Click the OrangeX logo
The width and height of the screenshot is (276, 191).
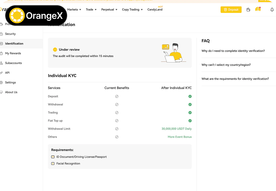coord(36,15)
